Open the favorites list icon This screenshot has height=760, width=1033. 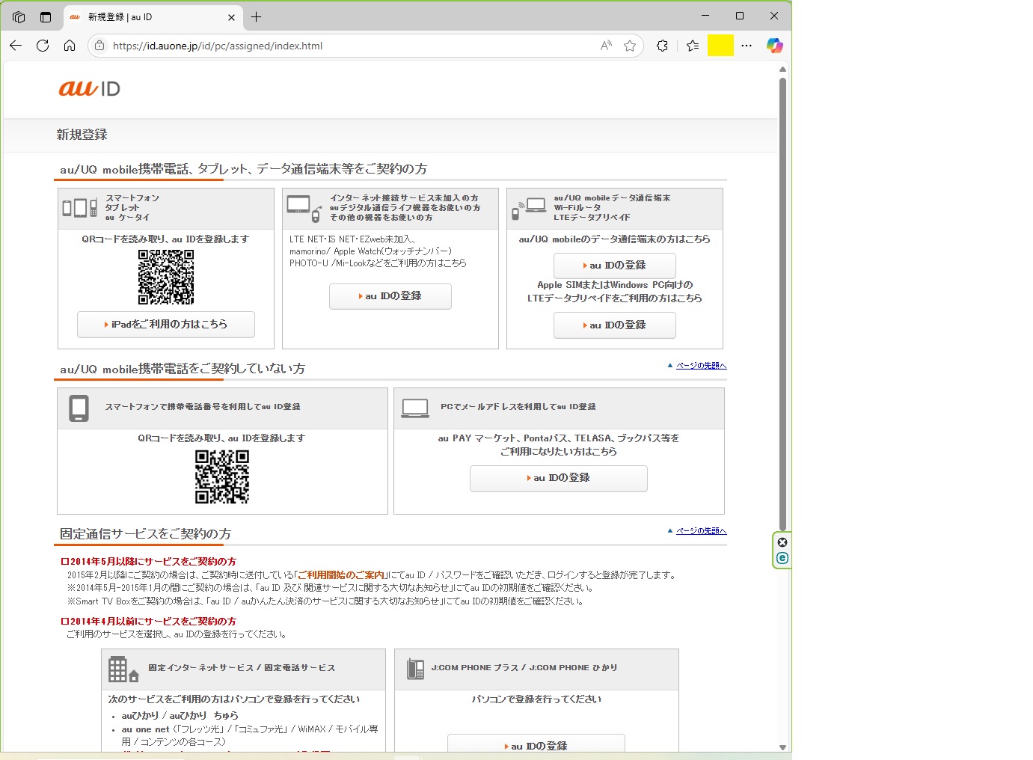pos(693,46)
